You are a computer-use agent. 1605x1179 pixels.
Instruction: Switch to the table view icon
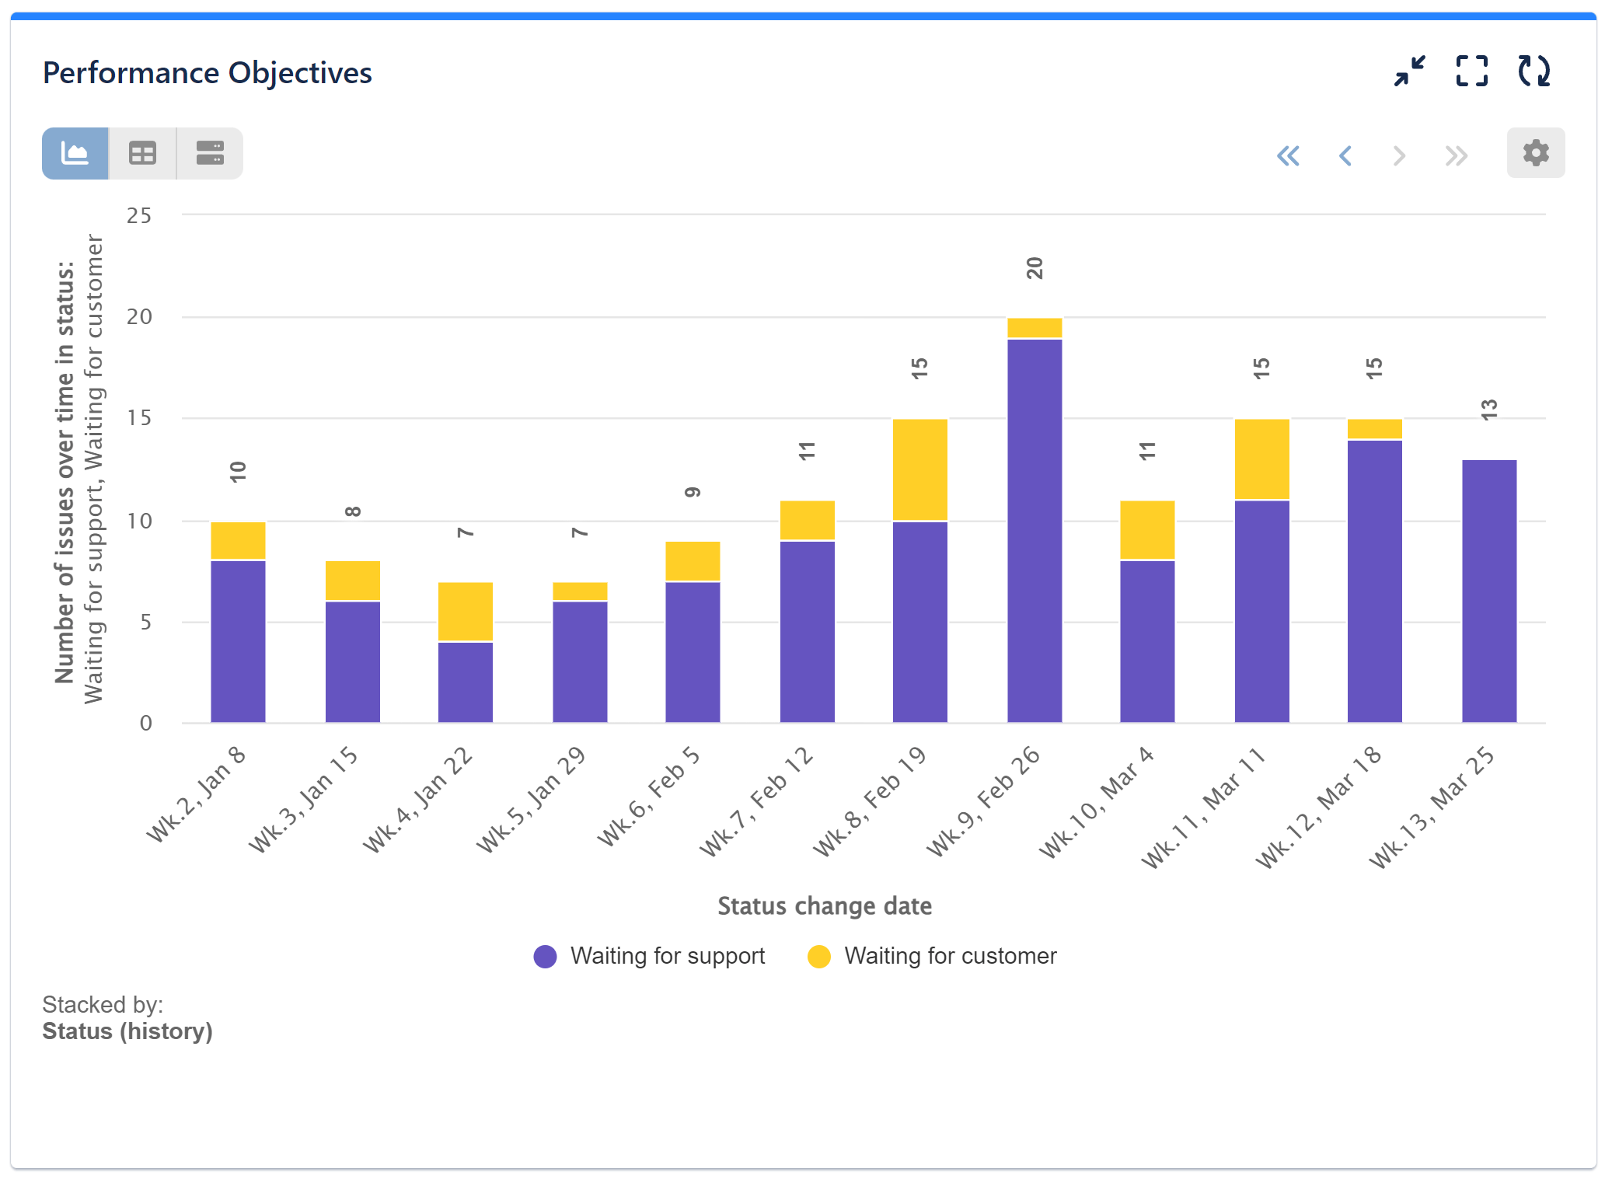[x=141, y=153]
